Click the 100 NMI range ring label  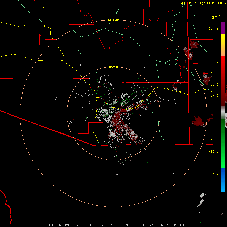pyautogui.click(x=113, y=20)
